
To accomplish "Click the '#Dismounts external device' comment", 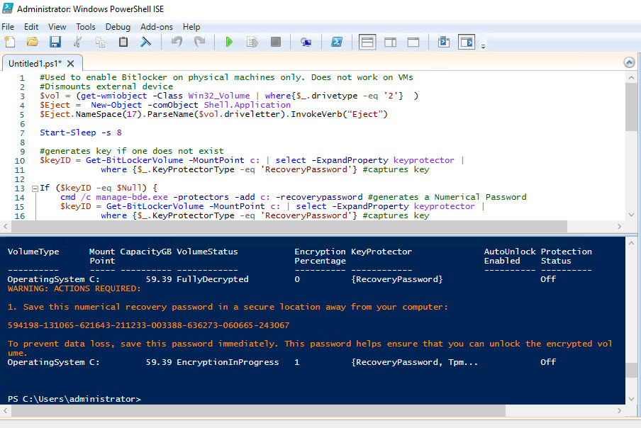I will tap(106, 86).
